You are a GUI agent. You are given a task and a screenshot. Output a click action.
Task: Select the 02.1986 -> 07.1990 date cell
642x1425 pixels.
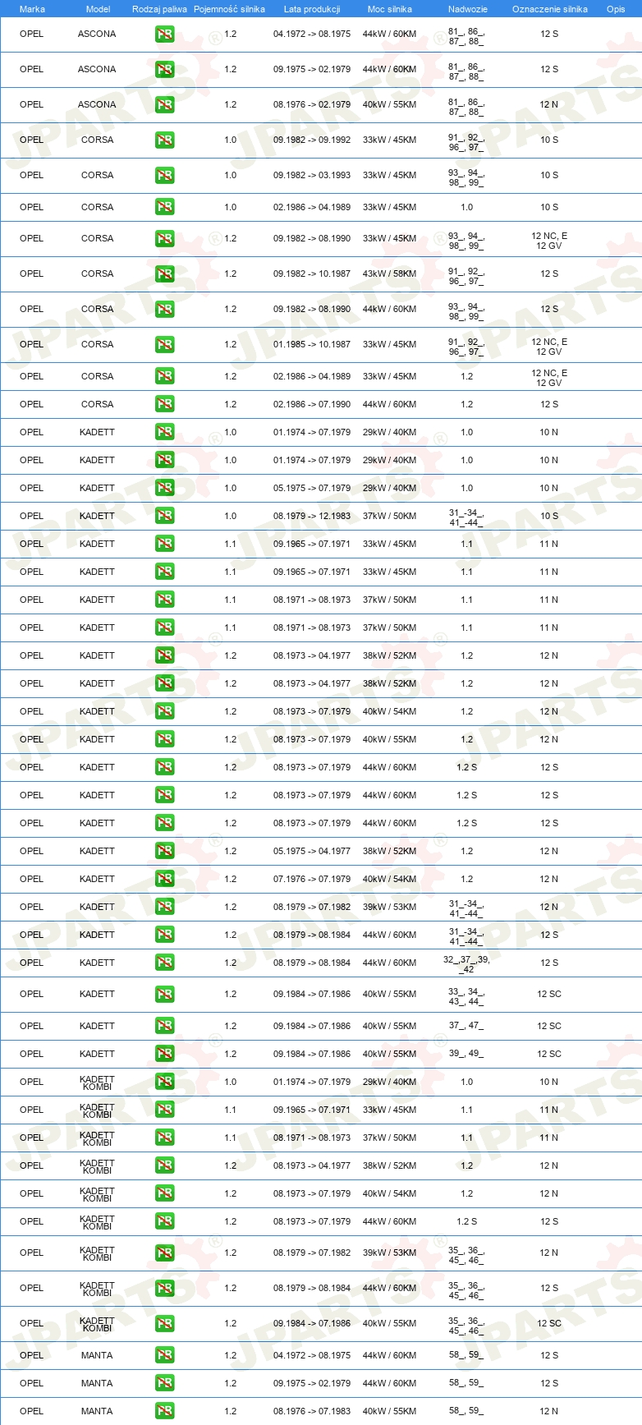312,405
